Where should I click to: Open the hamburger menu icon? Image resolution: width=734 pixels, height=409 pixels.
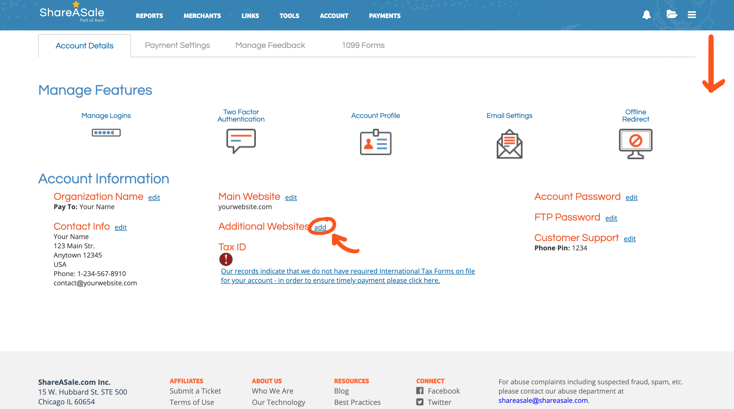692,14
